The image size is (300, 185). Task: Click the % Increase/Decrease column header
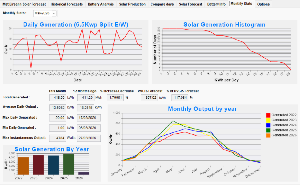[x=117, y=91]
